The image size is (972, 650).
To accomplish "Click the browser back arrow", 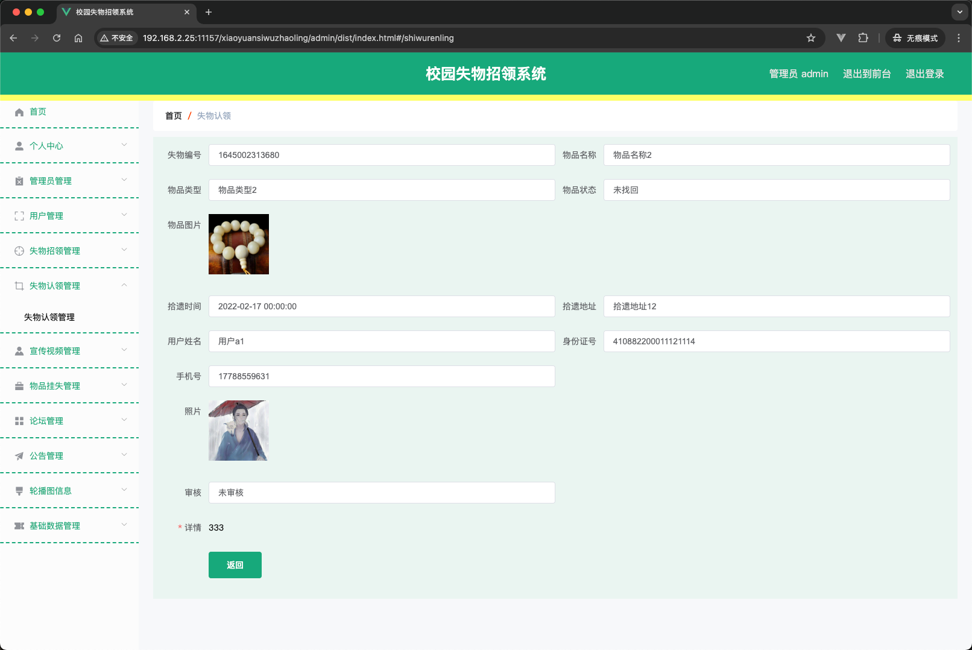I will 13,38.
